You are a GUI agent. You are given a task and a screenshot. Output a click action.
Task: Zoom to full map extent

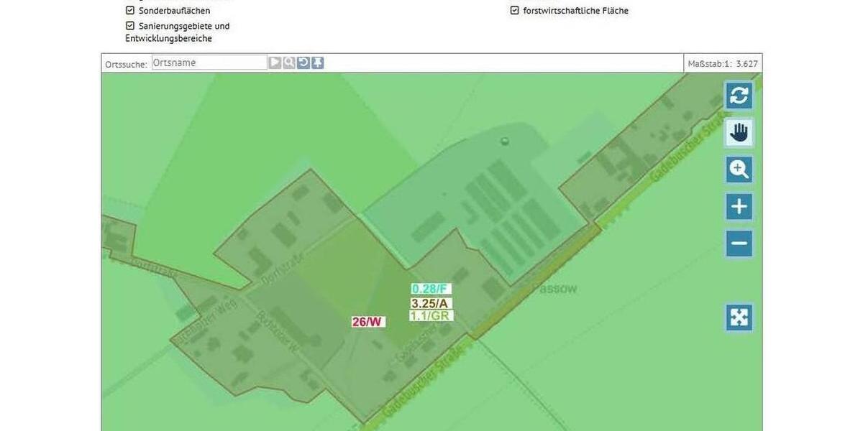tap(738, 316)
